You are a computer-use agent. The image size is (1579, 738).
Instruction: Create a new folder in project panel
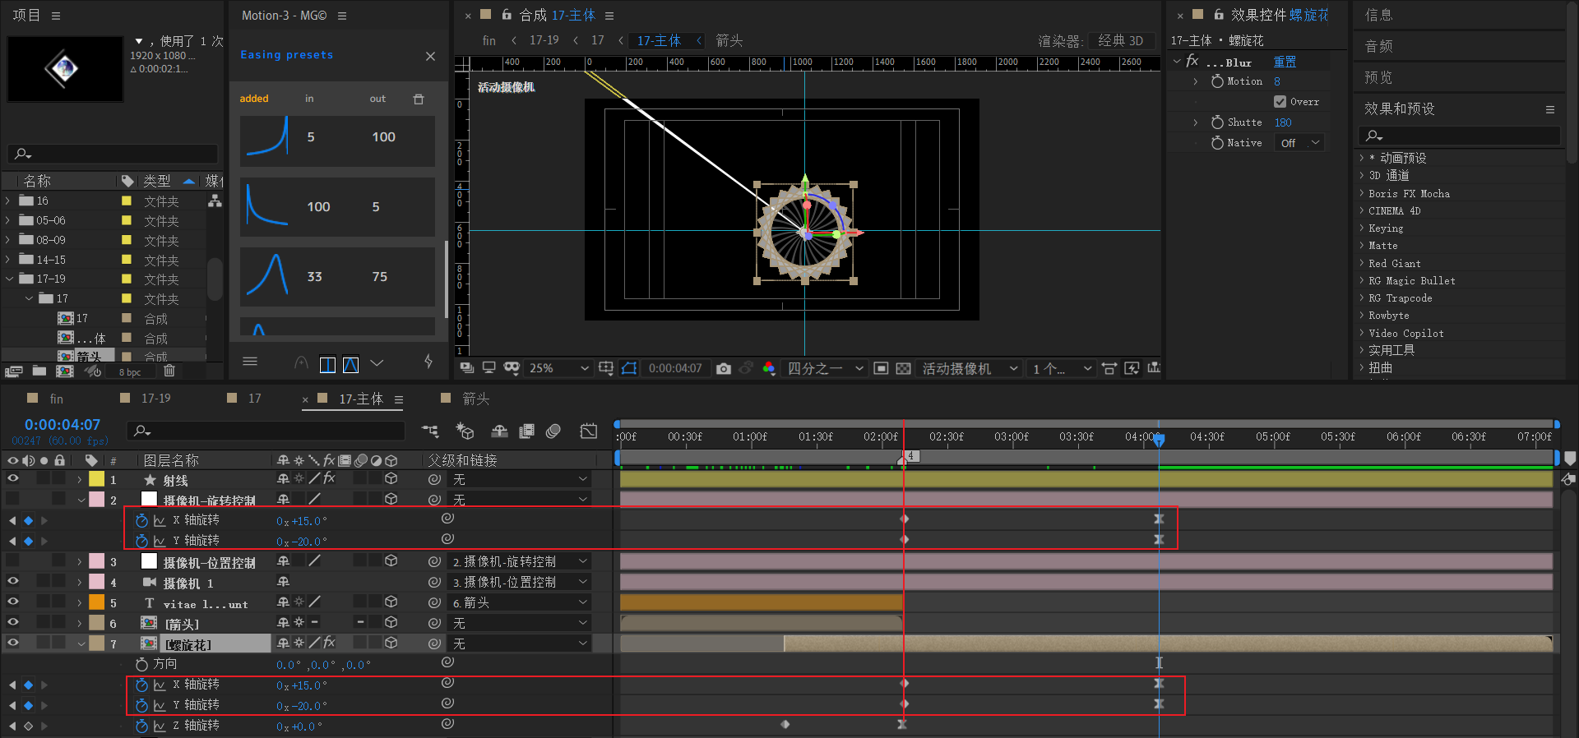coord(39,371)
